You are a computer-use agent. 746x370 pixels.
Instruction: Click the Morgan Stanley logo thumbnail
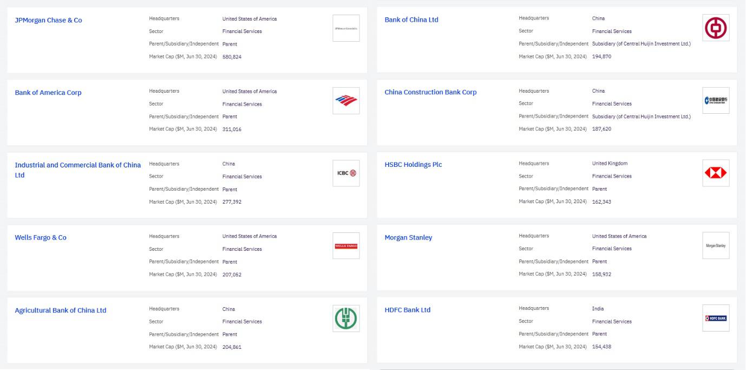pyautogui.click(x=716, y=245)
